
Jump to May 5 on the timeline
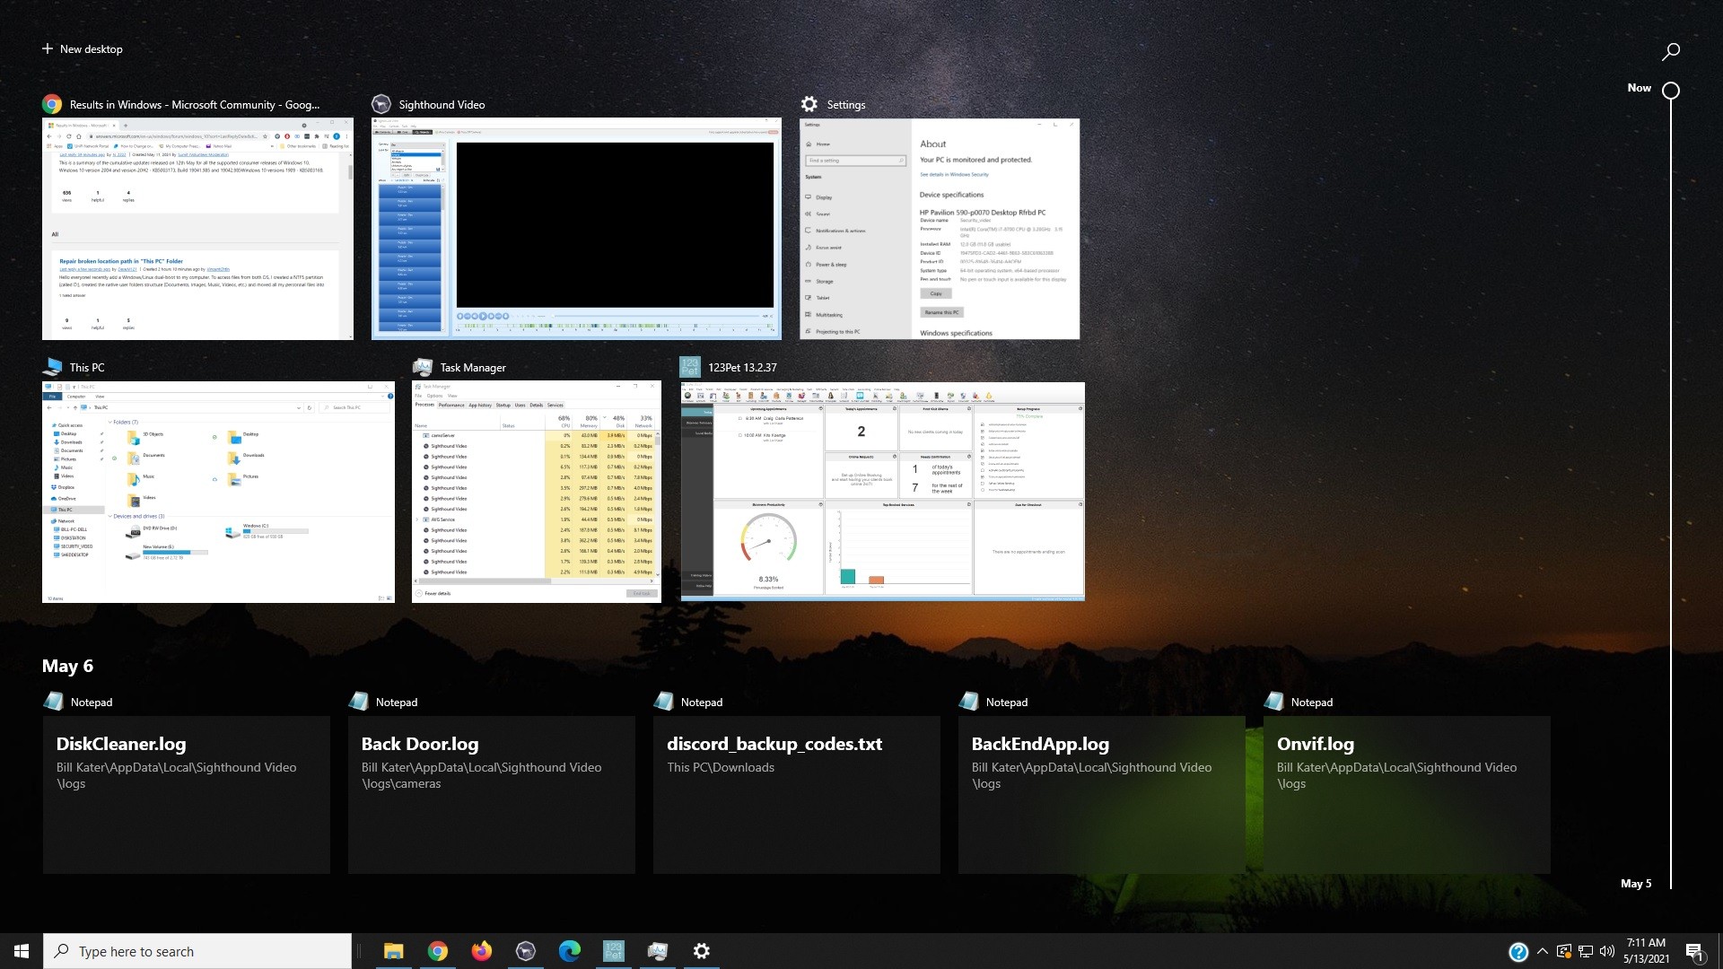tap(1636, 884)
